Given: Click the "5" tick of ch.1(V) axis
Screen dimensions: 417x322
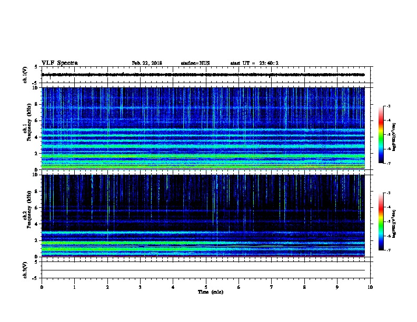Looking at the screenshot, I should pos(36,67).
